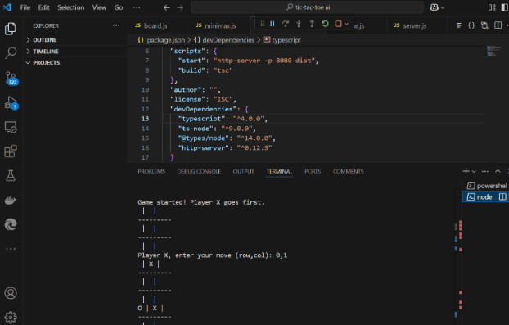Open Explorer more actions ellipsis
Viewport: 509px width, 325px height.
tap(116, 25)
